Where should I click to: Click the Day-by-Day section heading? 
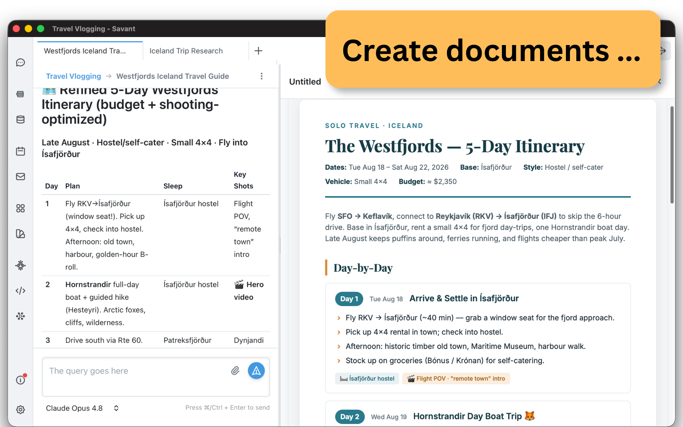point(363,268)
